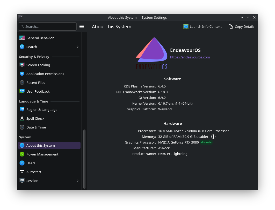Click the Region & Language icon

pos(22,109)
